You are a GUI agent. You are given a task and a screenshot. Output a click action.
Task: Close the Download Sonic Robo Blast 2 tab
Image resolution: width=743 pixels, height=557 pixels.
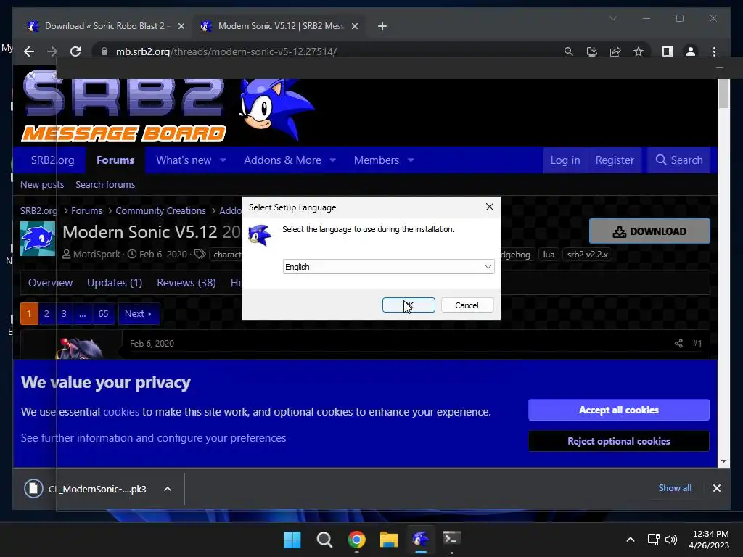coord(181,26)
